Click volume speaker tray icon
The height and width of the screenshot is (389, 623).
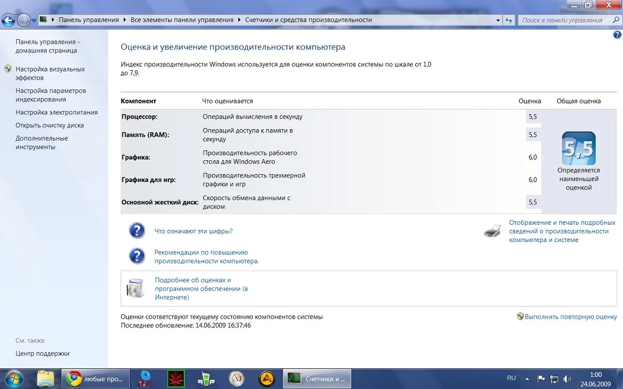[568, 379]
